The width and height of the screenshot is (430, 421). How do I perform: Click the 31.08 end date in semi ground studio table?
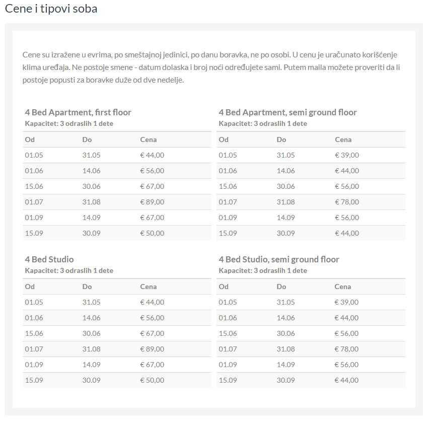[x=285, y=349]
